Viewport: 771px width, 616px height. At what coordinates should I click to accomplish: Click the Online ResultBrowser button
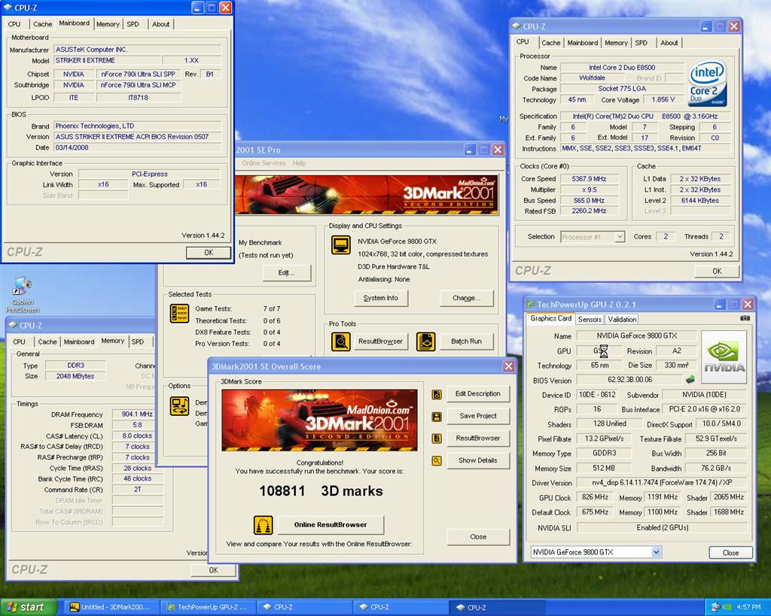331,525
